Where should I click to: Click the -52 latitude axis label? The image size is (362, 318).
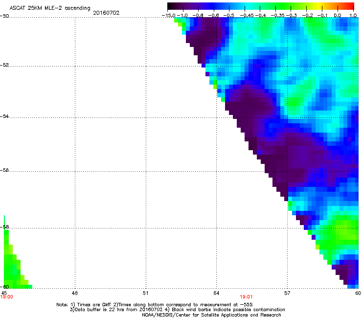4,65
